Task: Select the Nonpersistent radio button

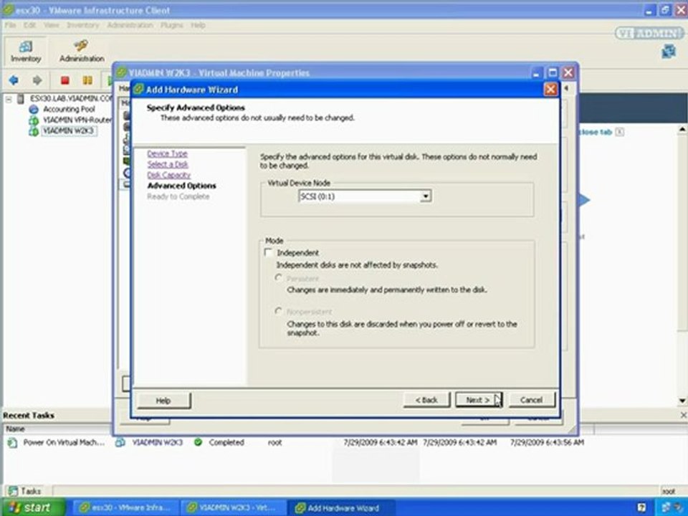Action: pos(278,311)
